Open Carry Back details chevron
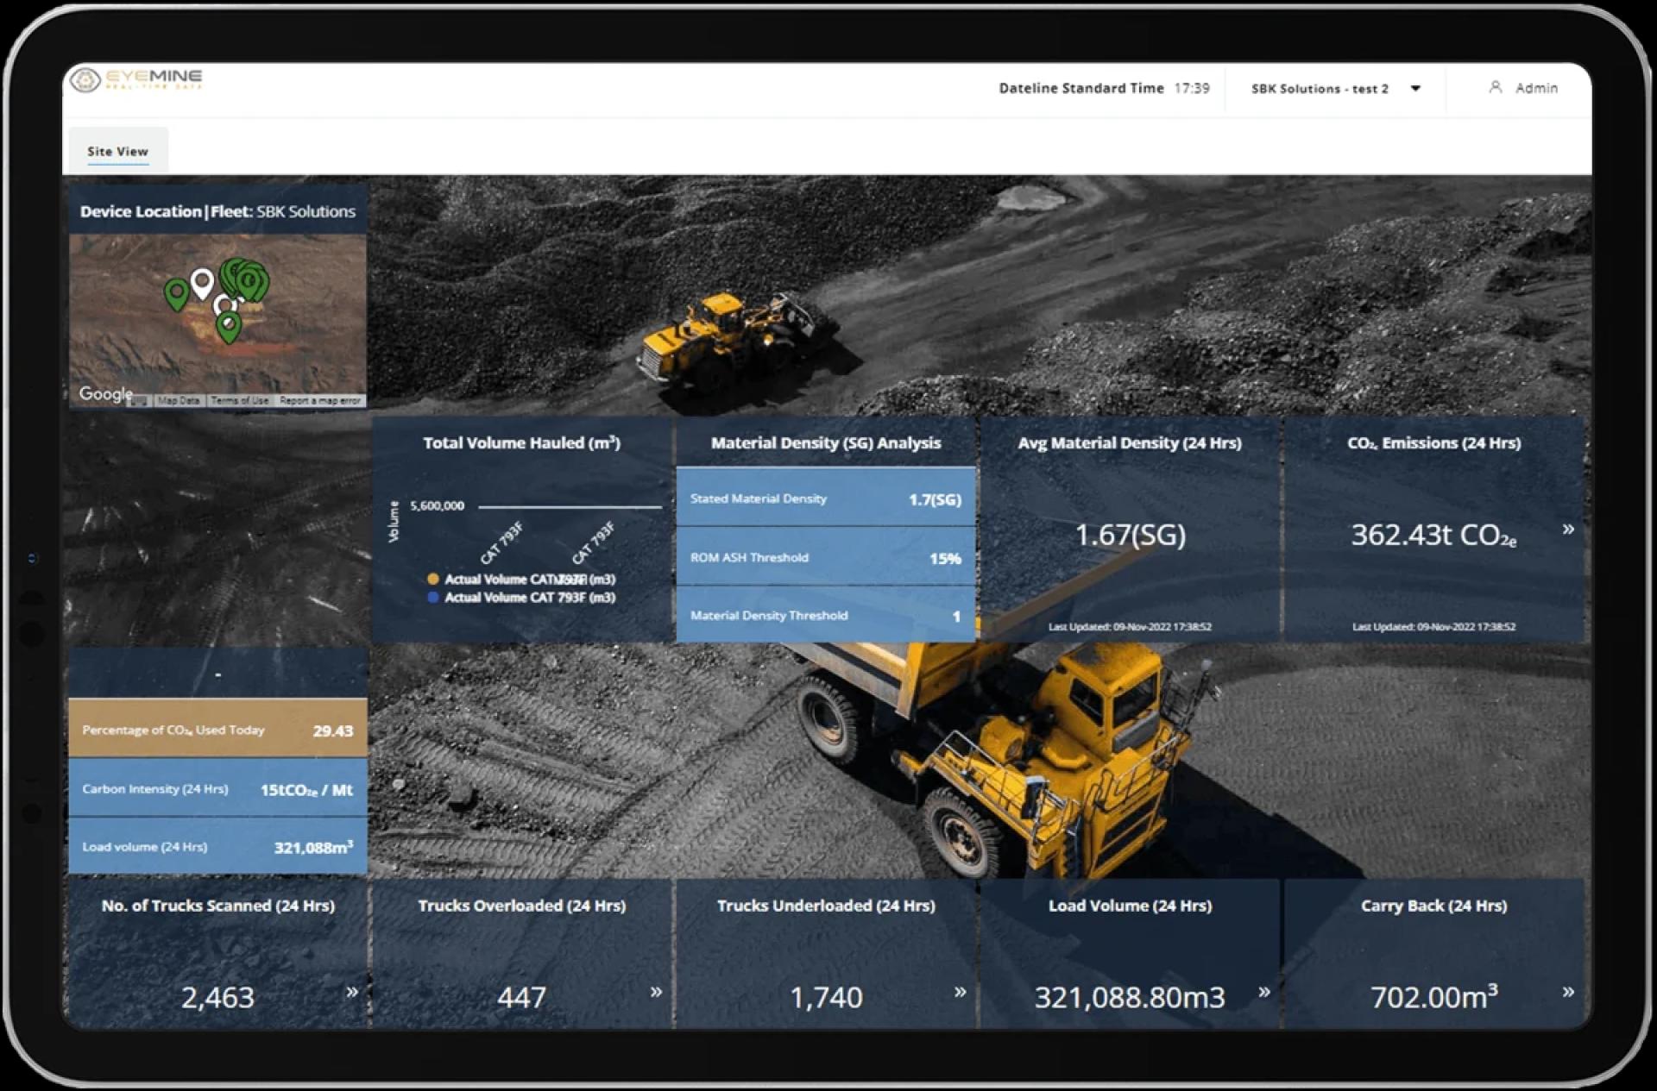Viewport: 1657px width, 1091px height. (1568, 992)
